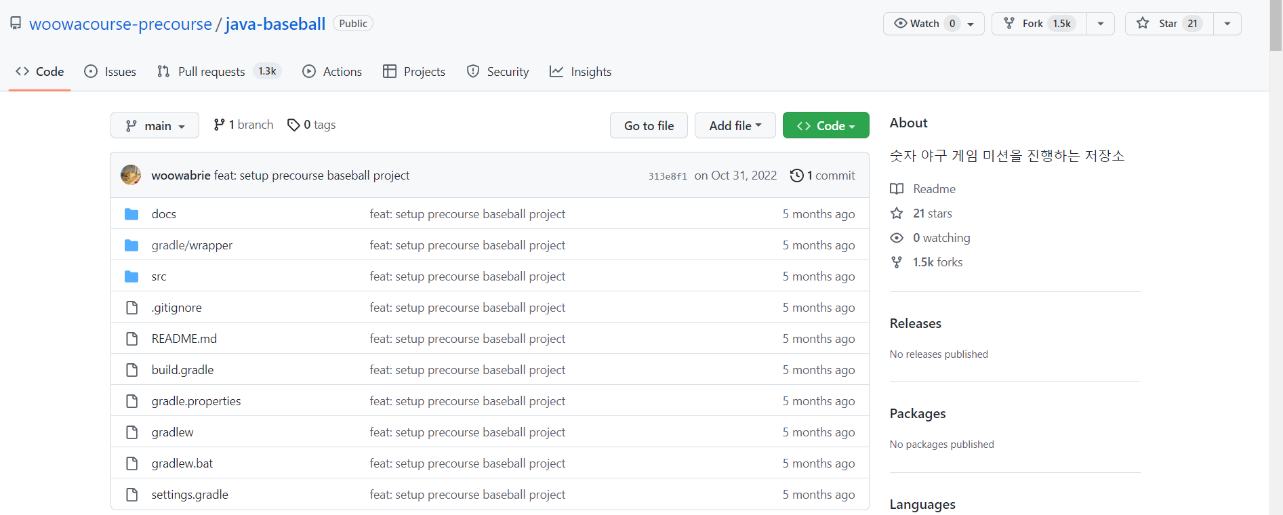1283x515 pixels.
Task: Open the docs folder
Action: (164, 214)
